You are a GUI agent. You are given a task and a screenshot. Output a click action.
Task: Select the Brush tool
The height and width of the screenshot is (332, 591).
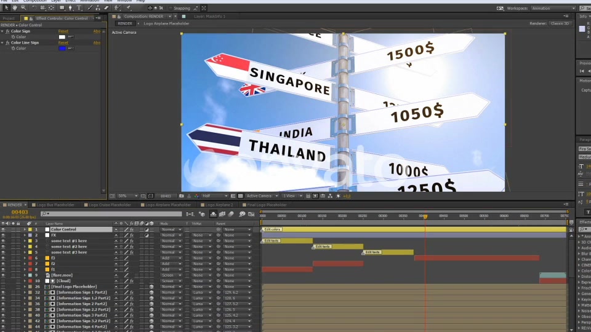tap(90, 7)
